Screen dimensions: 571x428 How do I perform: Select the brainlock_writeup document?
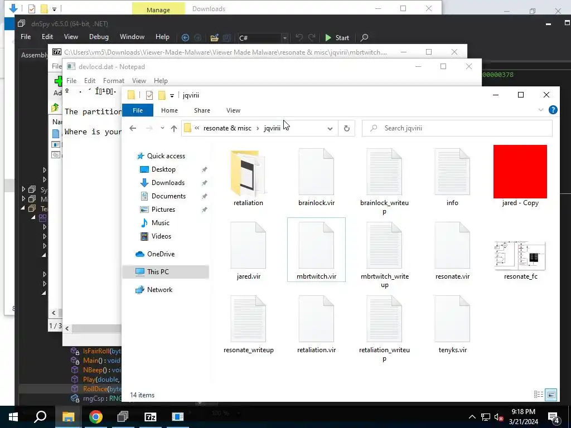click(384, 181)
